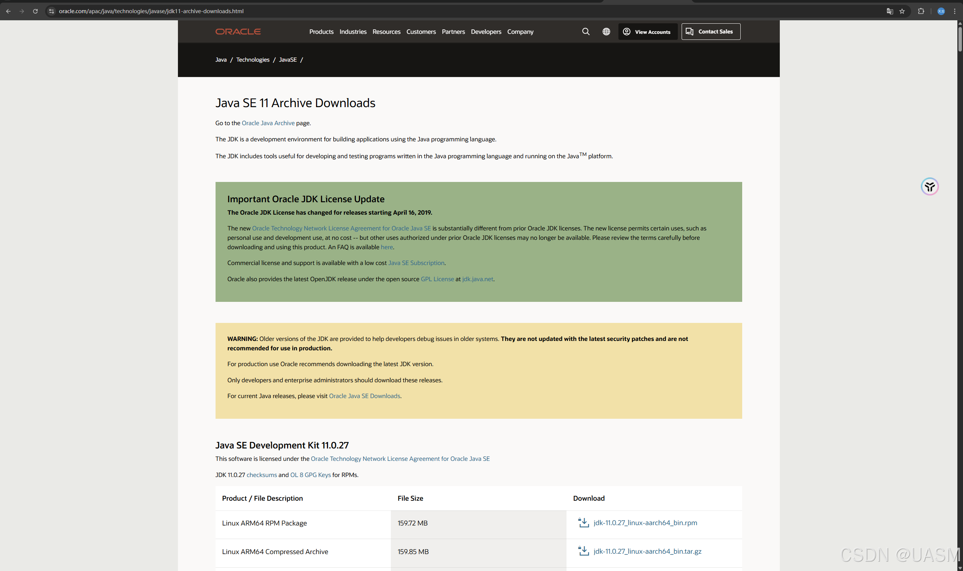Go to Java breadcrumb link
963x571 pixels.
221,60
